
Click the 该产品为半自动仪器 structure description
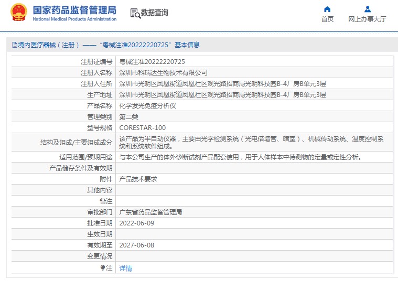[x=251, y=143]
